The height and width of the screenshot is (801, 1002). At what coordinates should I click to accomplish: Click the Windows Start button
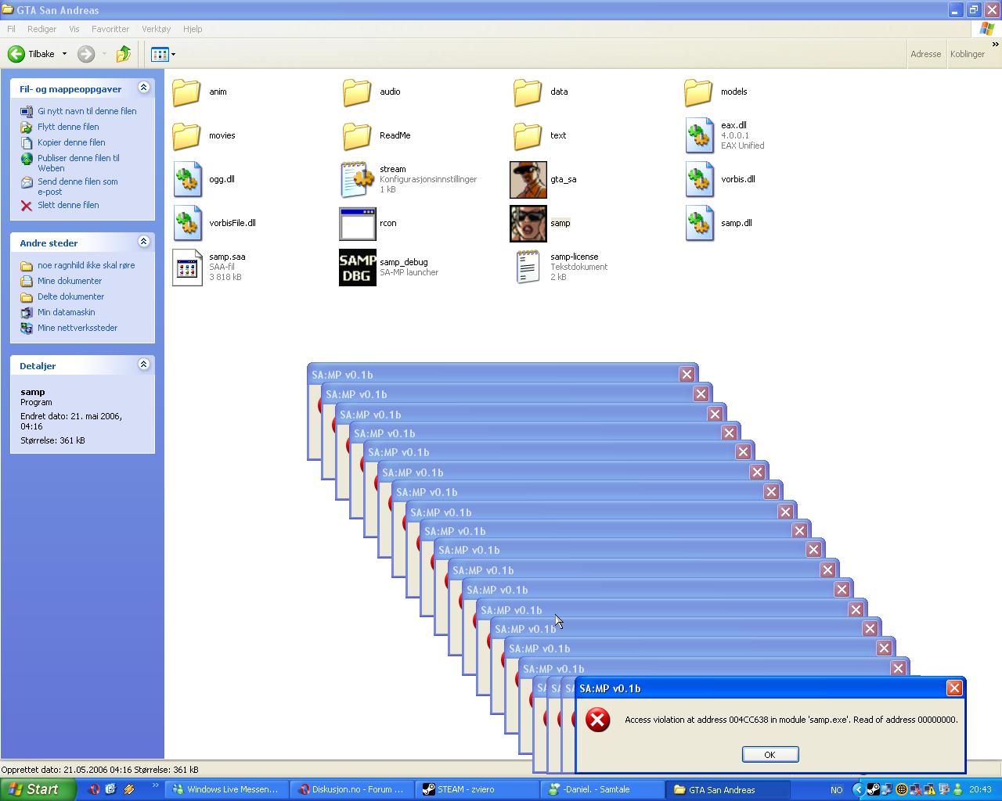[38, 789]
